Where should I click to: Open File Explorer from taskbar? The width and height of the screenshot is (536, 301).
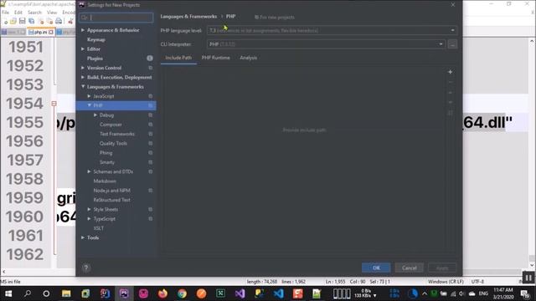coord(66,293)
